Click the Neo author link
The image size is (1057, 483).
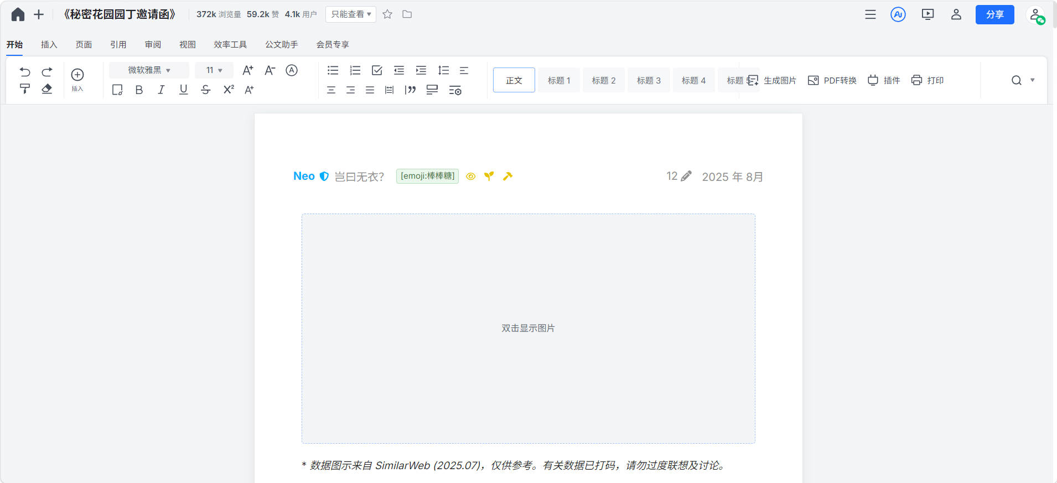tap(304, 176)
